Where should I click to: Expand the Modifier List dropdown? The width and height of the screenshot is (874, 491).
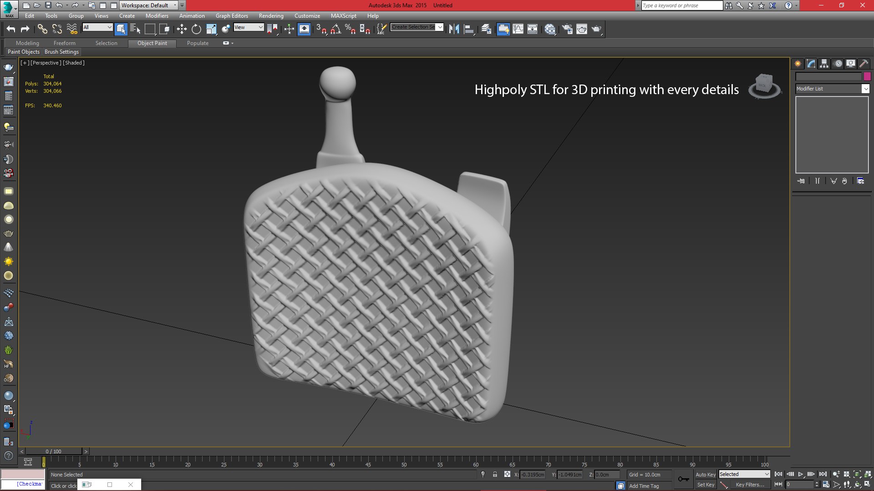pos(865,89)
